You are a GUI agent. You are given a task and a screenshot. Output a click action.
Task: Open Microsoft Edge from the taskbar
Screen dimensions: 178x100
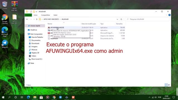point(28,97)
